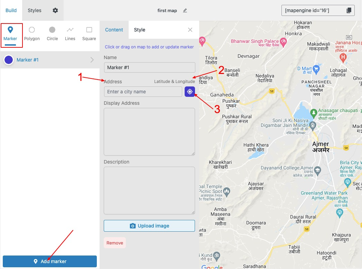Switch to the Styles tab
The image size is (362, 269).
coord(34,10)
